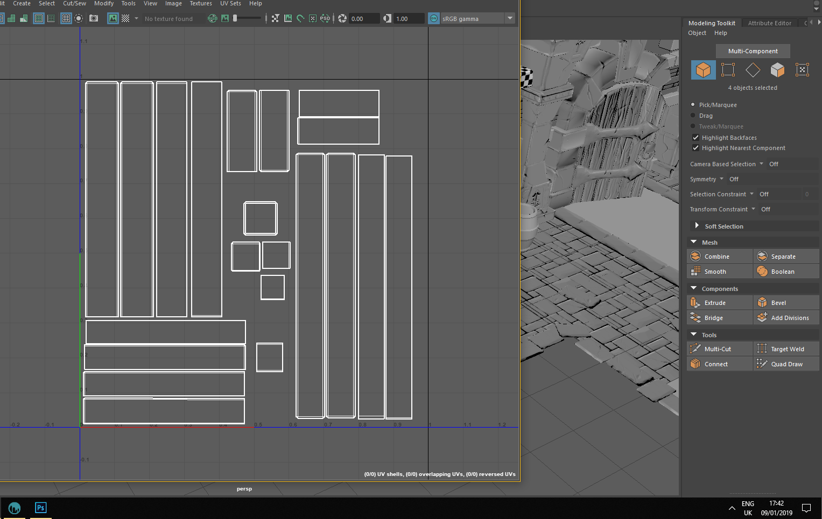Select Edge selection mode diamond icon
Image resolution: width=822 pixels, height=519 pixels.
[x=753, y=70]
